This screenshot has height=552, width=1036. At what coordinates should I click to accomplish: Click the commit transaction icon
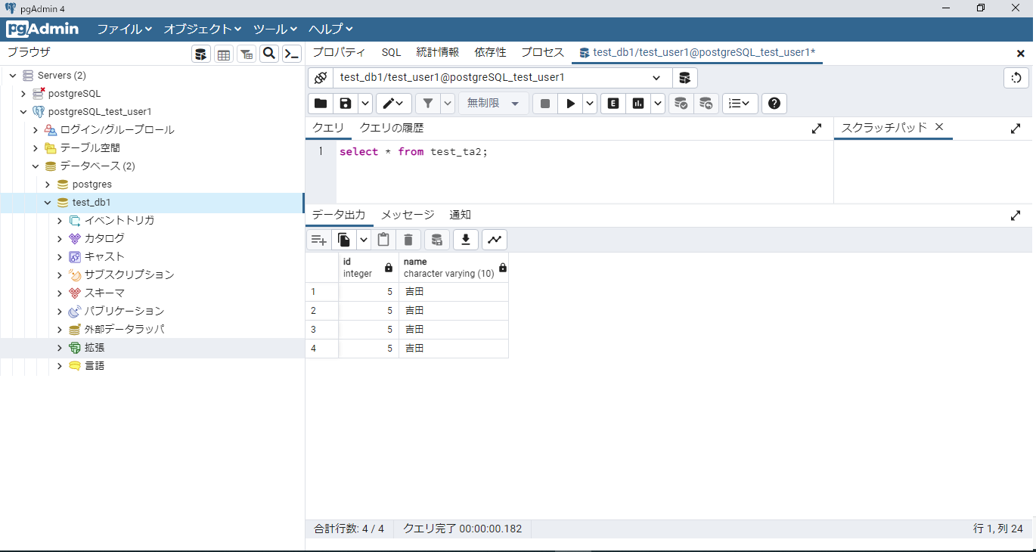[x=681, y=104]
